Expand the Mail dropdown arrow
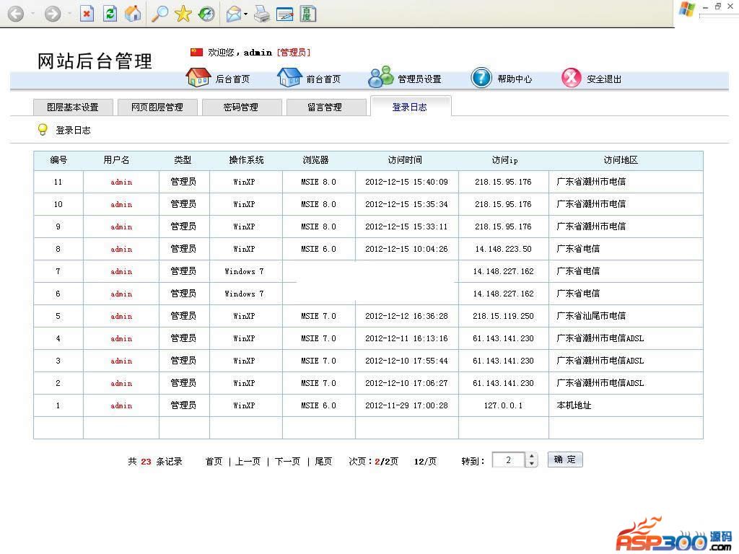This screenshot has height=554, width=739. pos(245,14)
